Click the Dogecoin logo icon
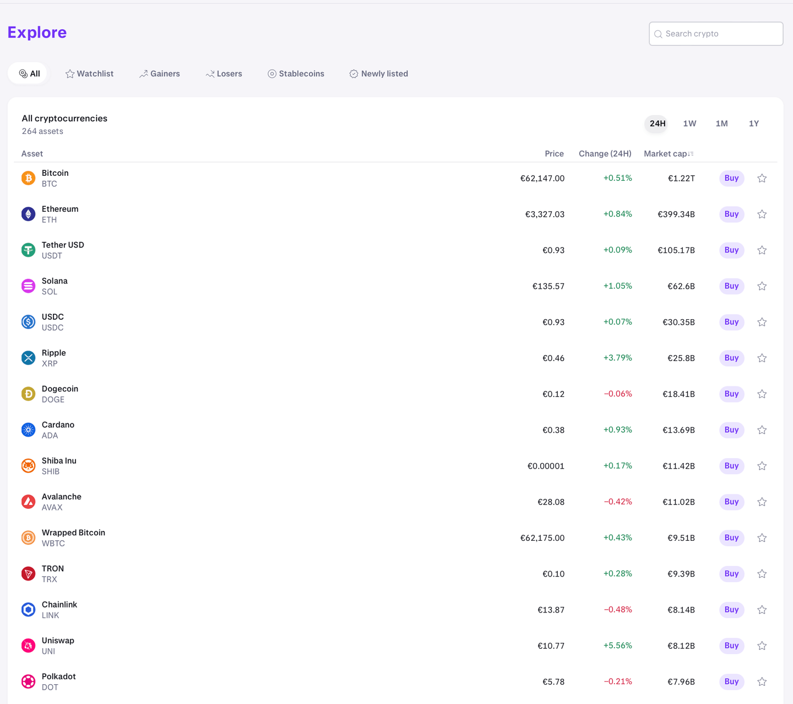793x704 pixels. 28,394
